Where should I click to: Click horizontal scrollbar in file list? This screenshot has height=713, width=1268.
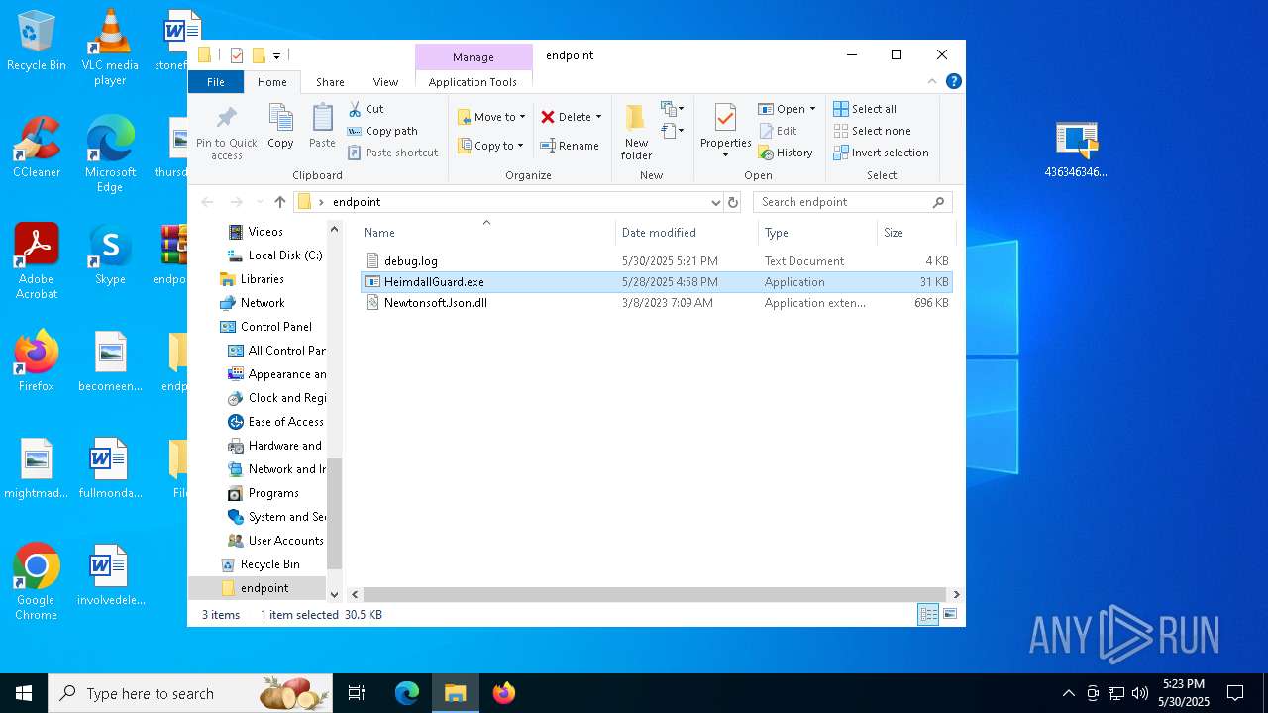pos(654,595)
